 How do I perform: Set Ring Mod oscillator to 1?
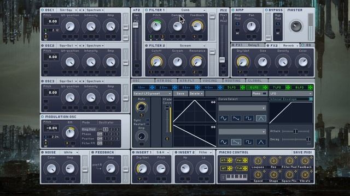[106, 129]
